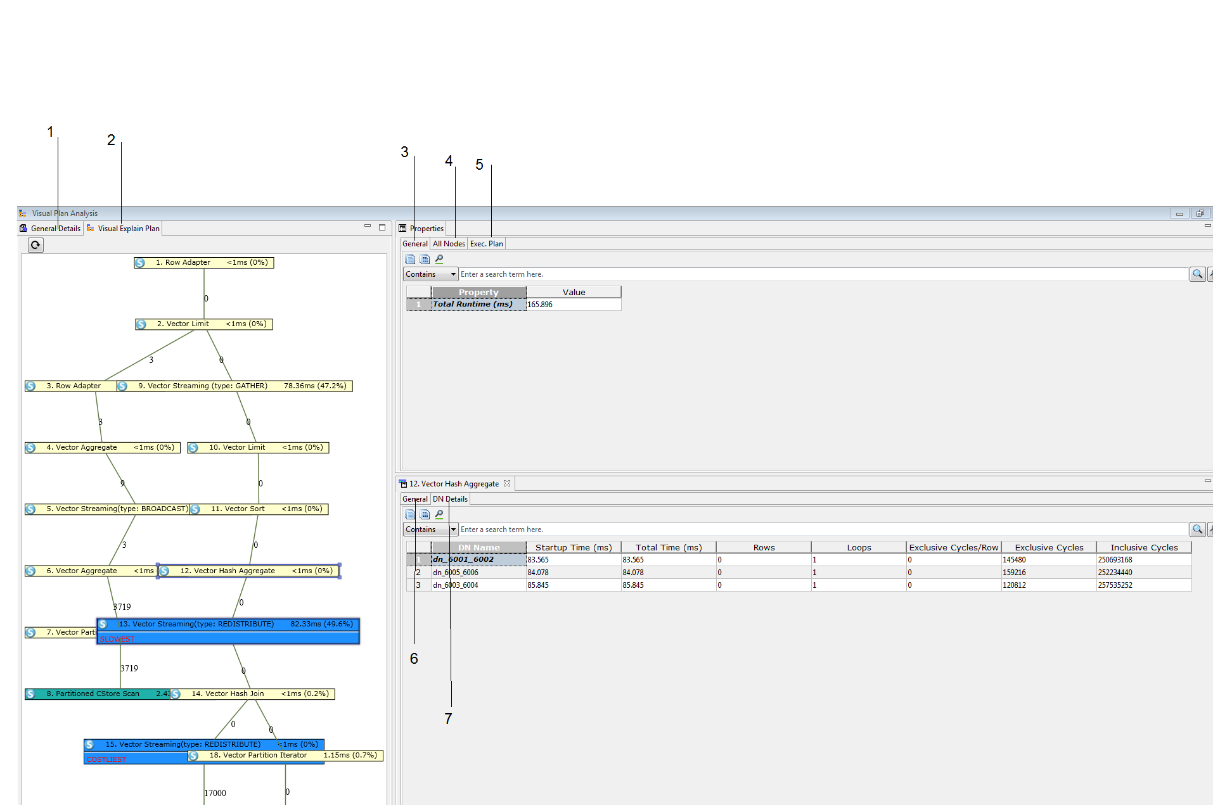The width and height of the screenshot is (1213, 805).
Task: Click the 250693168 inclusive cycles cell
Action: point(1144,560)
